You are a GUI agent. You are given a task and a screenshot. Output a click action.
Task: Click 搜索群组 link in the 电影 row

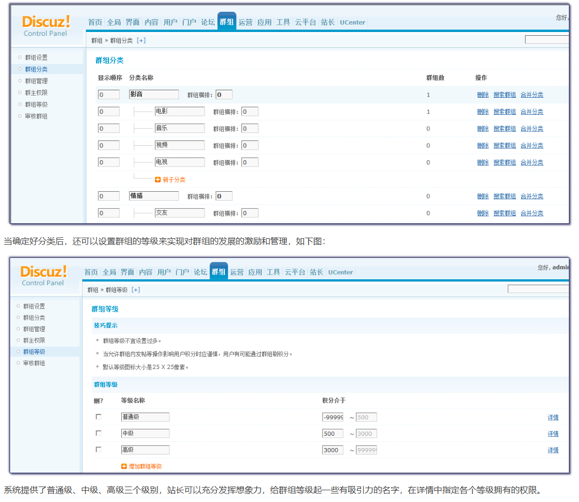[x=504, y=112]
